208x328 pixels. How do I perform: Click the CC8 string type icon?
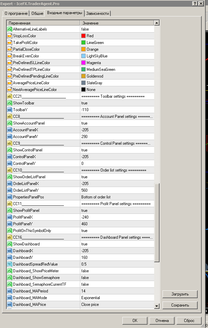click(x=10, y=116)
